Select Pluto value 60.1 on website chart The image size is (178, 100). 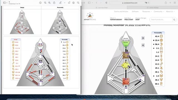pos(157,84)
